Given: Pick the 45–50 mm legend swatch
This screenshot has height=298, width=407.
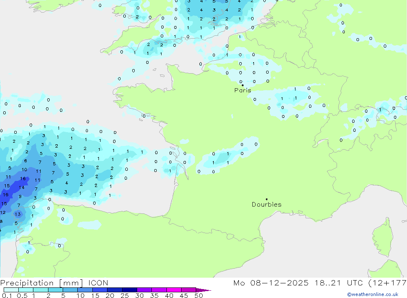Looking at the screenshot, I should tap(188, 290).
